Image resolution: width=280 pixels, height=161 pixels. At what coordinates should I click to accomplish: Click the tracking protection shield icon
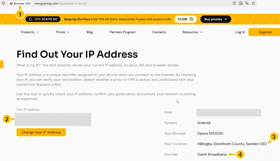tap(3, 3)
